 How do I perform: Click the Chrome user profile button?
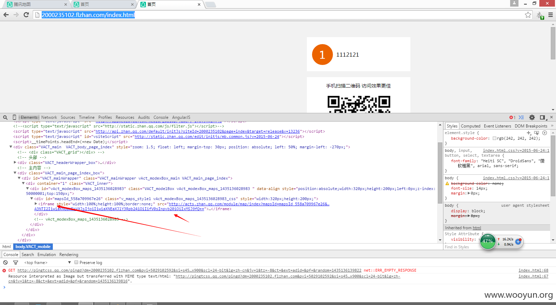(x=514, y=3)
